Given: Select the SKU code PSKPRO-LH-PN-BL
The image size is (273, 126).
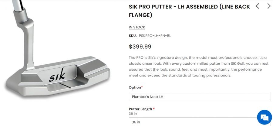Looking at the screenshot, I should point(155,36).
